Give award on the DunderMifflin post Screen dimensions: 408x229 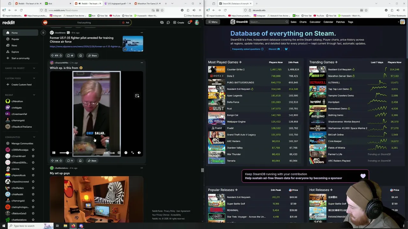coord(80,161)
